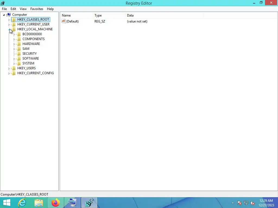The height and width of the screenshot is (208, 278).
Task: Click the COMPONENTS folder icon
Action: [x=19, y=39]
